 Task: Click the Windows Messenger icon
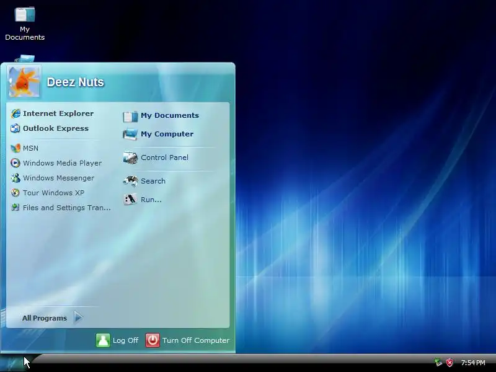coord(15,178)
